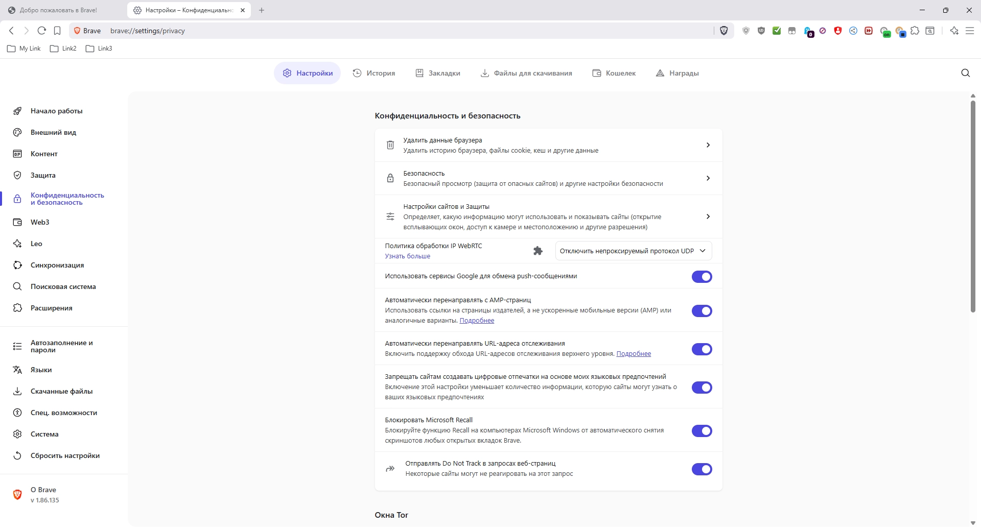
Task: Toggle off Block Microsoft Recall
Action: tap(702, 431)
